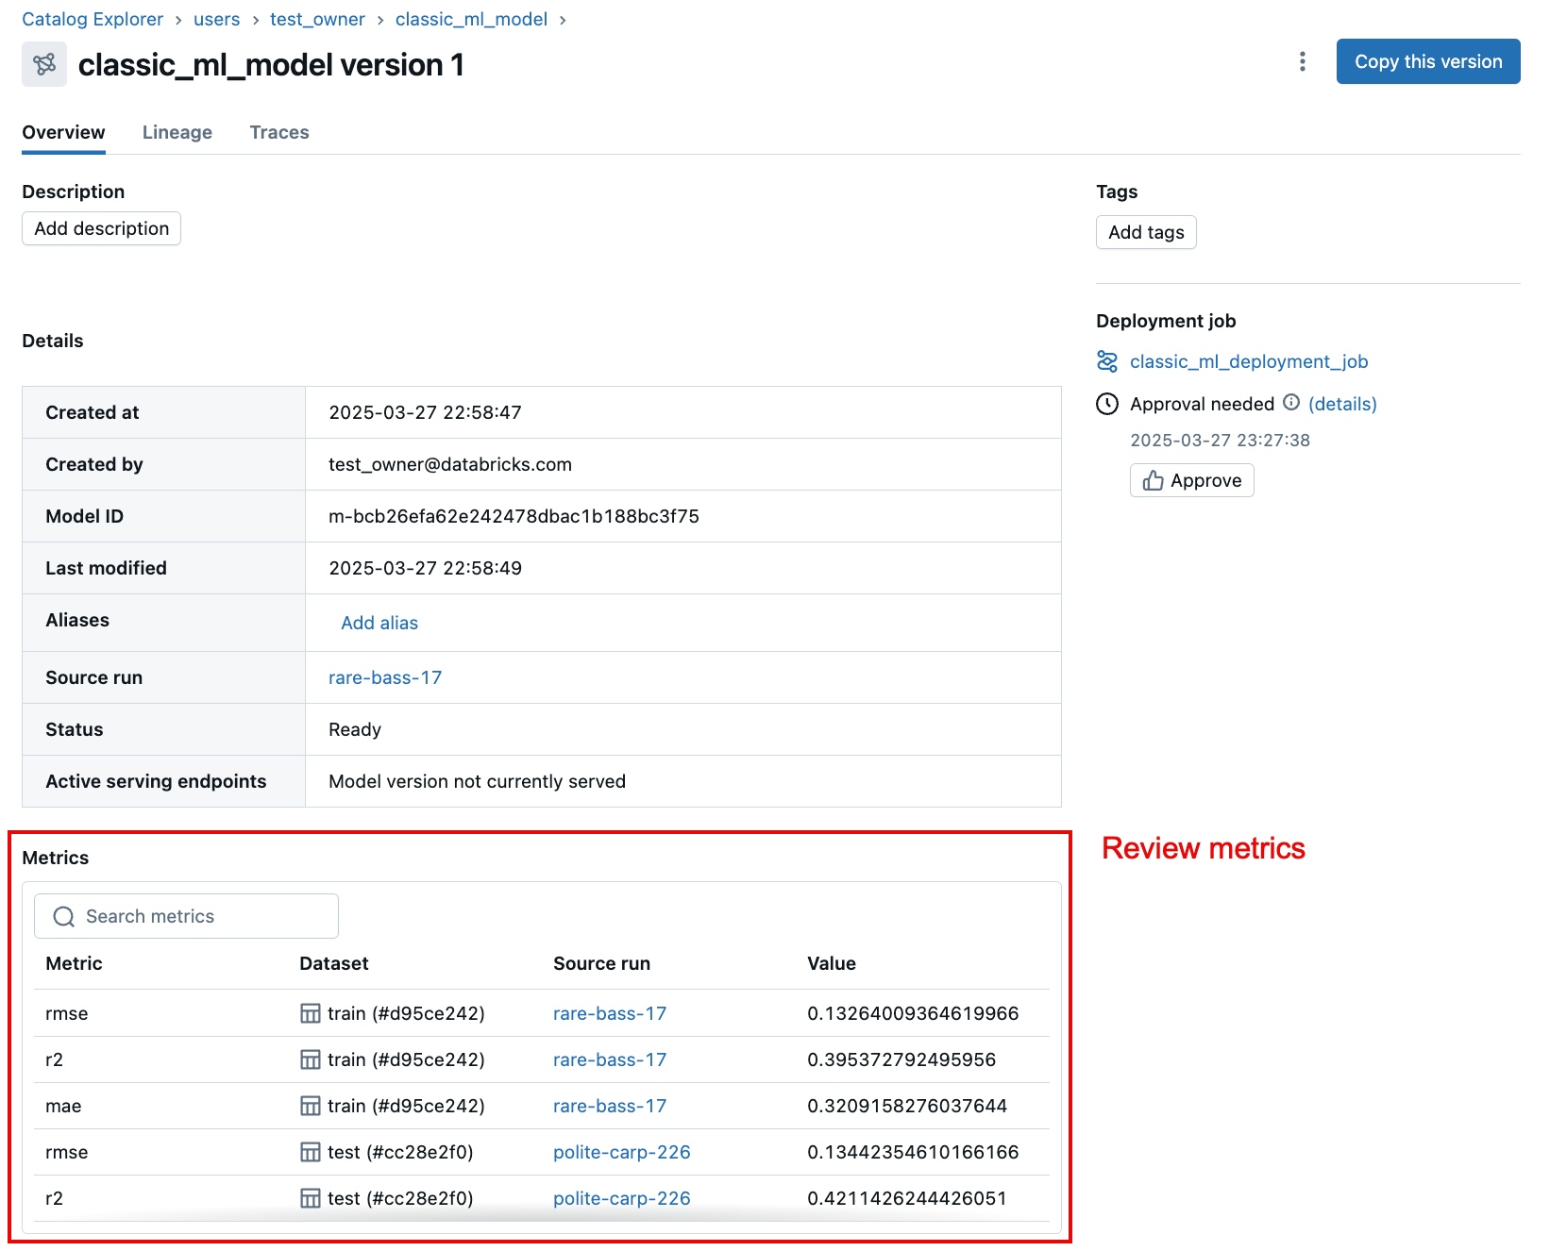The width and height of the screenshot is (1550, 1251).
Task: Click the Copy this version button
Action: (x=1427, y=61)
